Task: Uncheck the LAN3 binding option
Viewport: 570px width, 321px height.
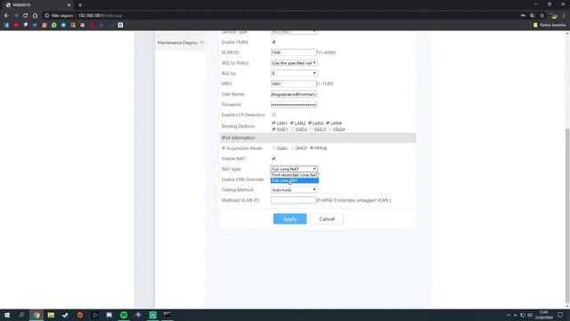Action: [x=310, y=123]
